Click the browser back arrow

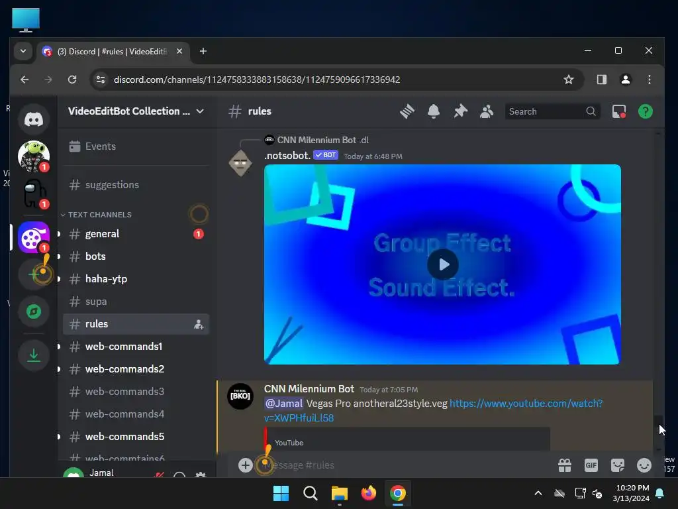coord(24,80)
